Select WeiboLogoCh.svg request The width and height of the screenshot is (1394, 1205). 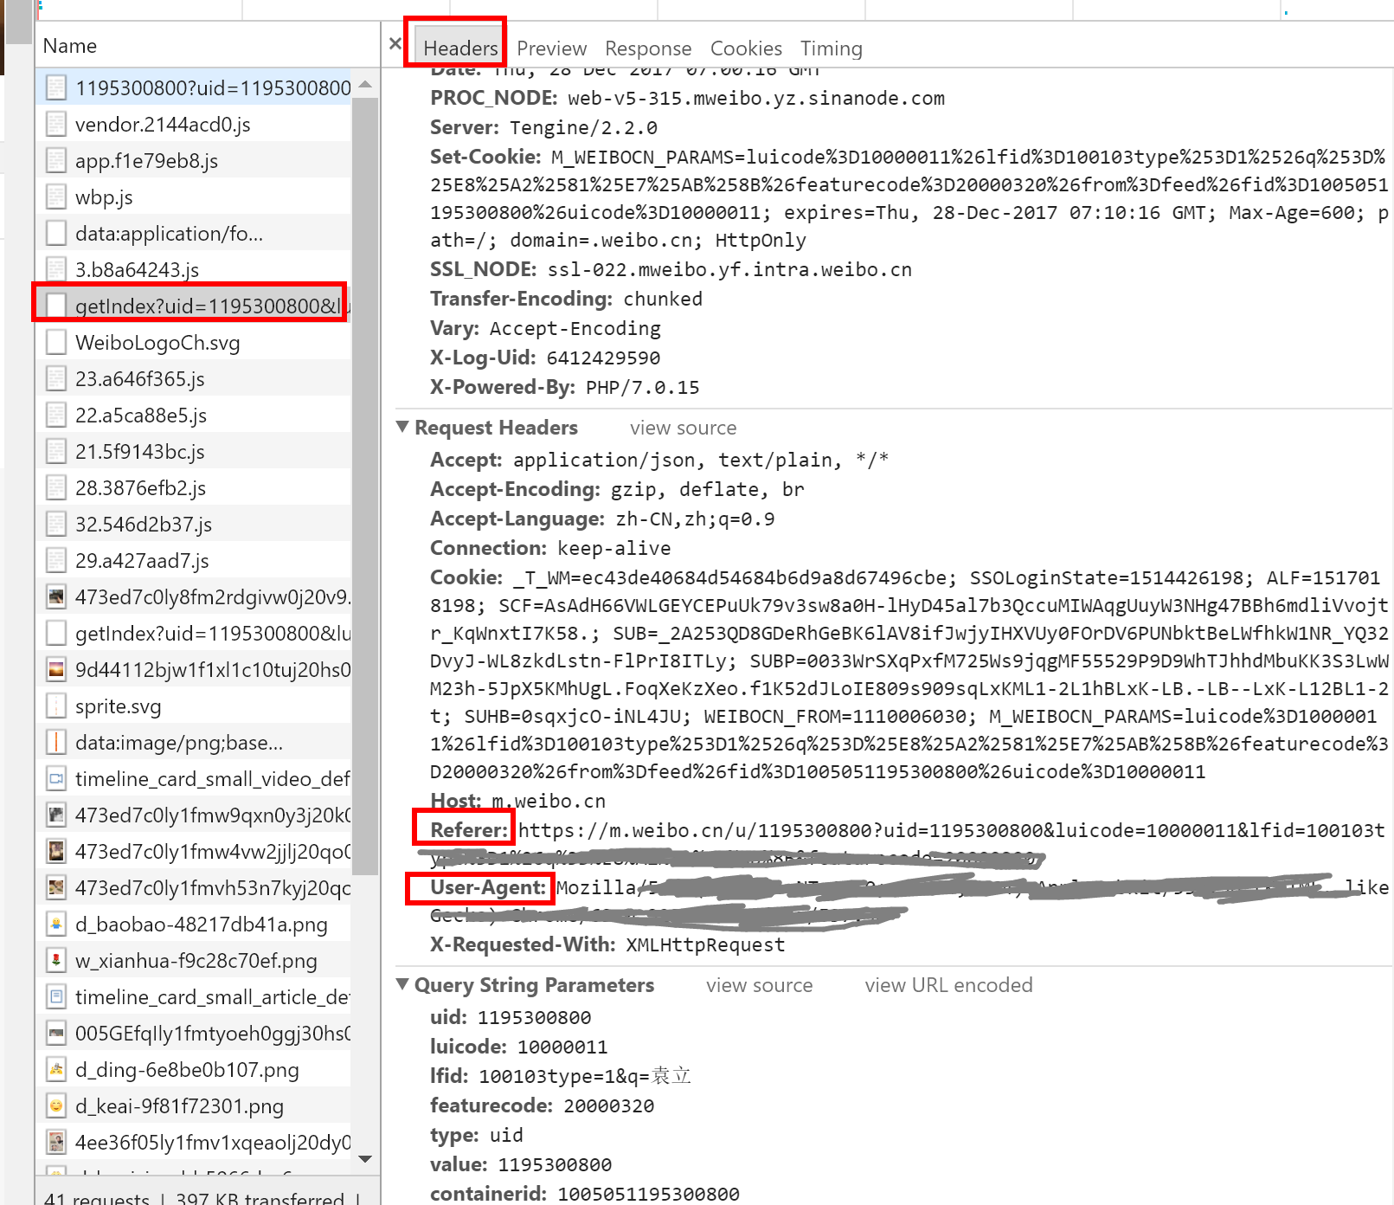pyautogui.click(x=194, y=343)
